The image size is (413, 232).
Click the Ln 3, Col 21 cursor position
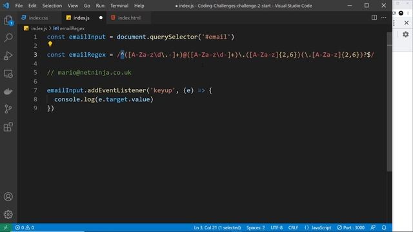217,227
